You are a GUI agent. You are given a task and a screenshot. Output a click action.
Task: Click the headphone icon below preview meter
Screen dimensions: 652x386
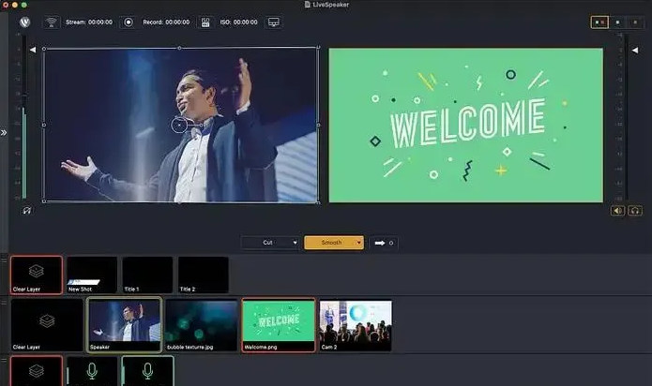(x=27, y=211)
